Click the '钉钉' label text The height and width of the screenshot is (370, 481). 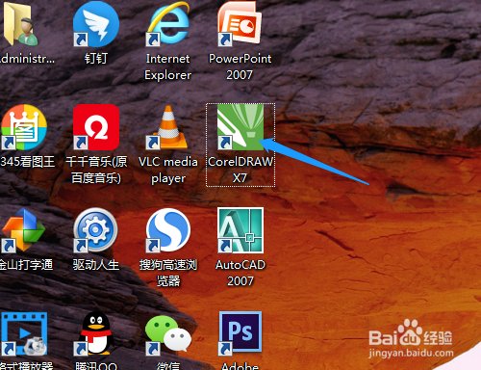pyautogui.click(x=95, y=59)
